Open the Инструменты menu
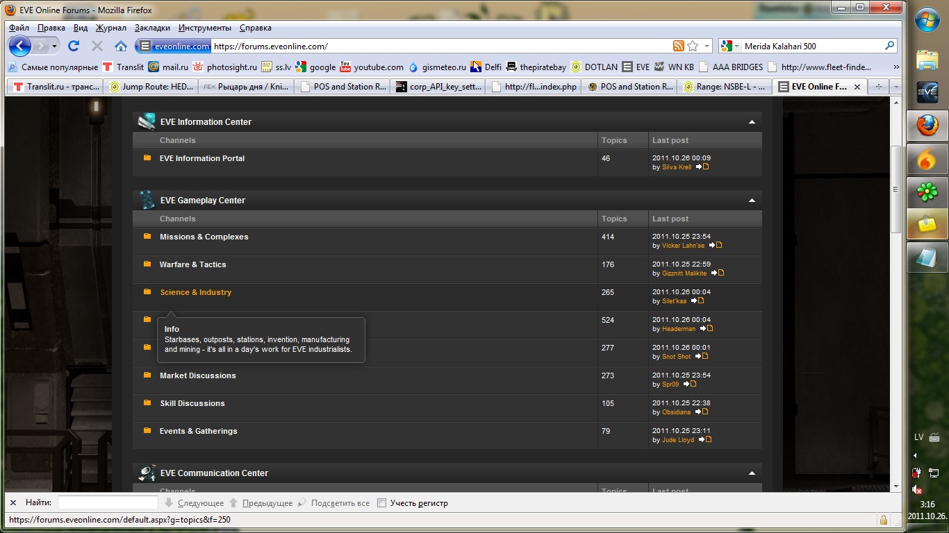The width and height of the screenshot is (949, 533). point(205,28)
